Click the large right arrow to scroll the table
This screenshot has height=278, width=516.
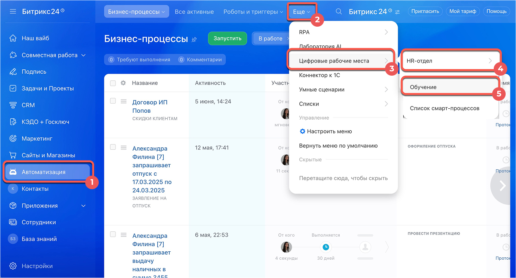tap(502, 186)
